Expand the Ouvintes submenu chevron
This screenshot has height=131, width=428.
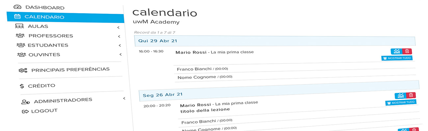coord(120,54)
